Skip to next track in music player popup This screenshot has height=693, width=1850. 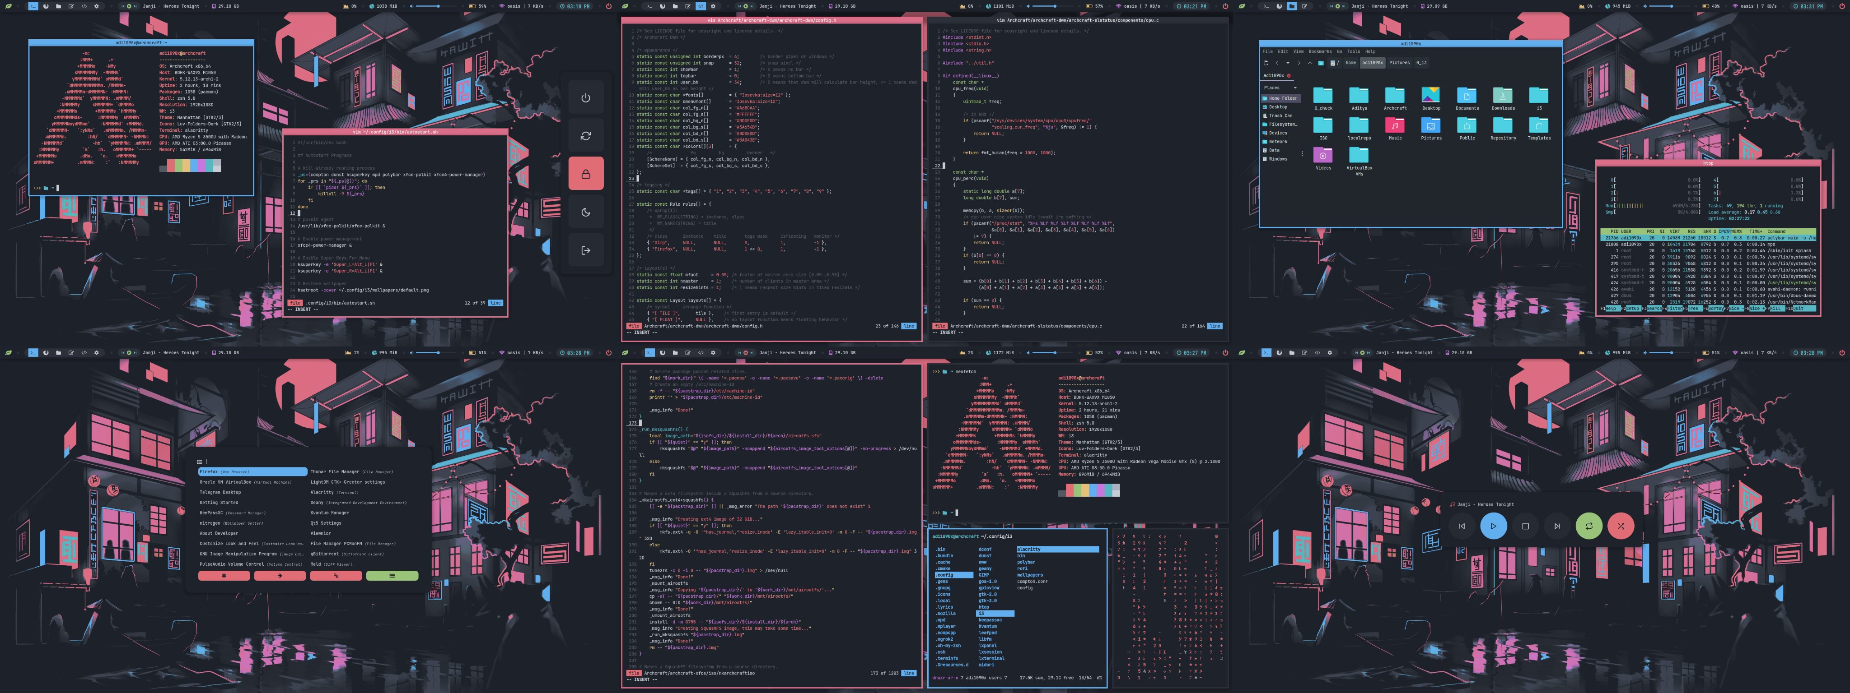1557,526
